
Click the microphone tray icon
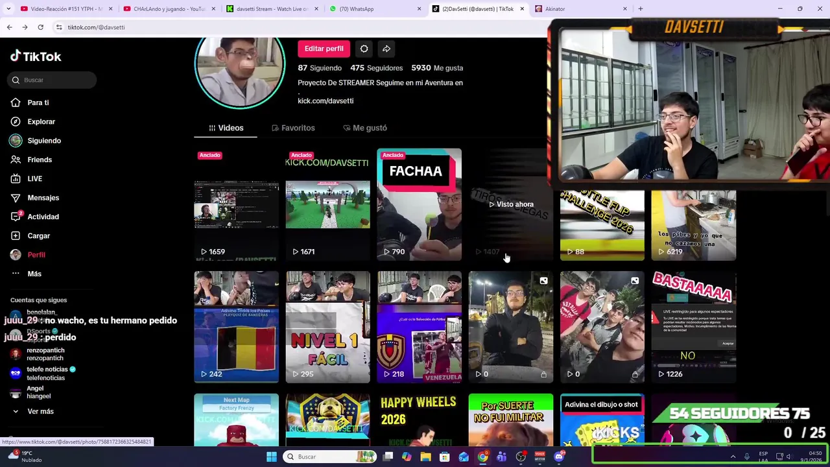point(747,457)
